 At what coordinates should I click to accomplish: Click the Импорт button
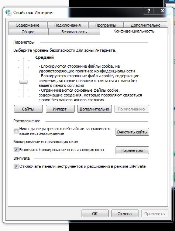60,109
